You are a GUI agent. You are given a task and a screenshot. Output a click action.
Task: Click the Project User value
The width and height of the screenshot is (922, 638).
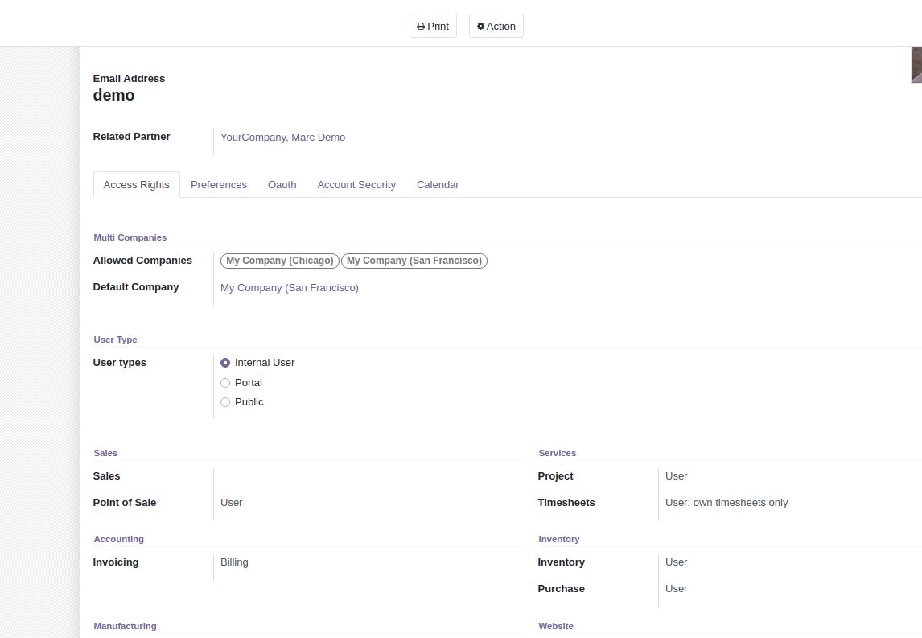click(x=676, y=476)
